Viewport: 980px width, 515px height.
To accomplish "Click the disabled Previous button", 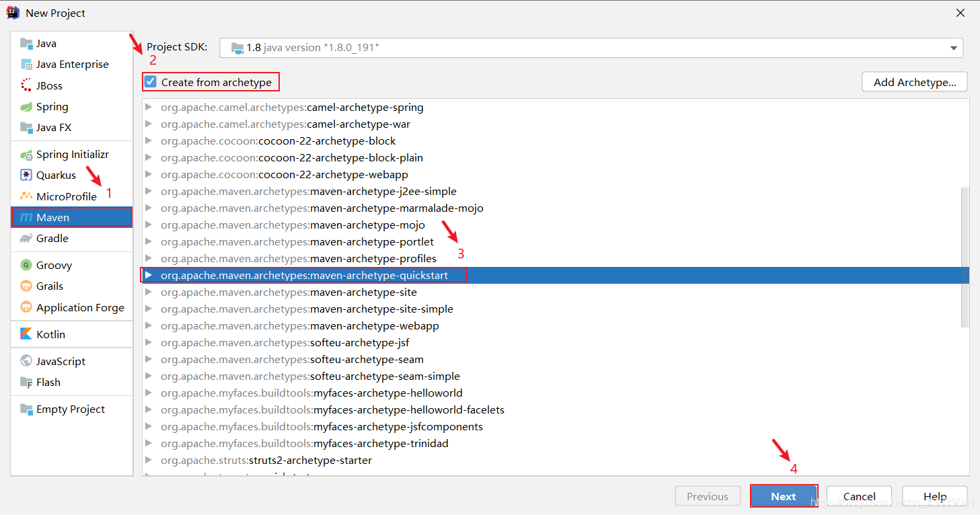I will pos(708,496).
